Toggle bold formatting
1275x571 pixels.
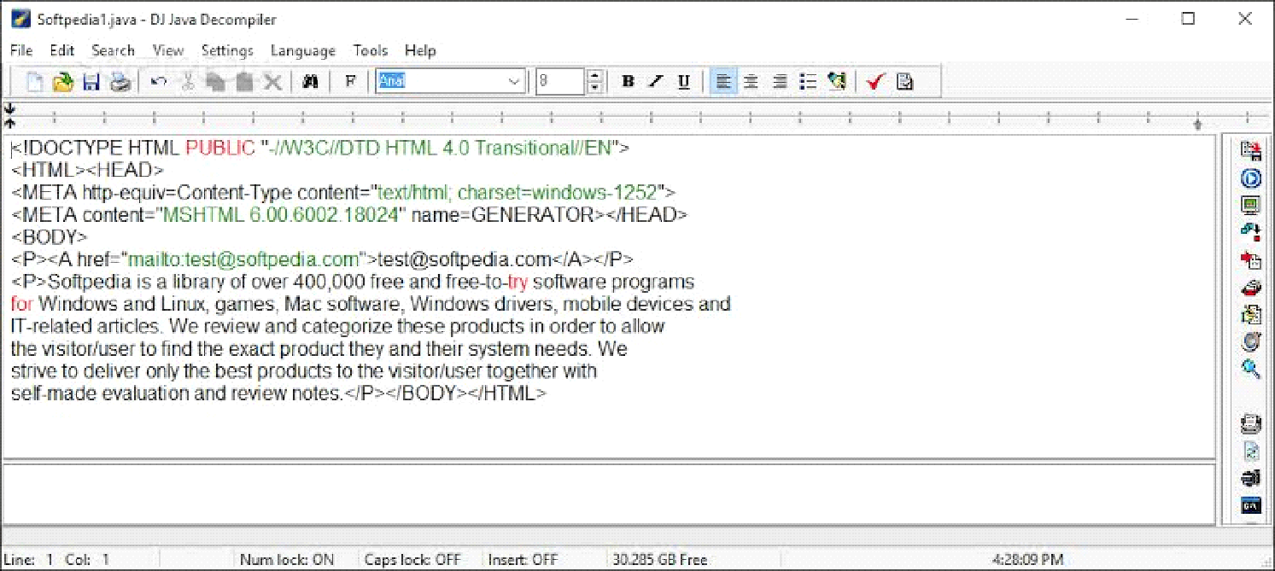(x=629, y=82)
